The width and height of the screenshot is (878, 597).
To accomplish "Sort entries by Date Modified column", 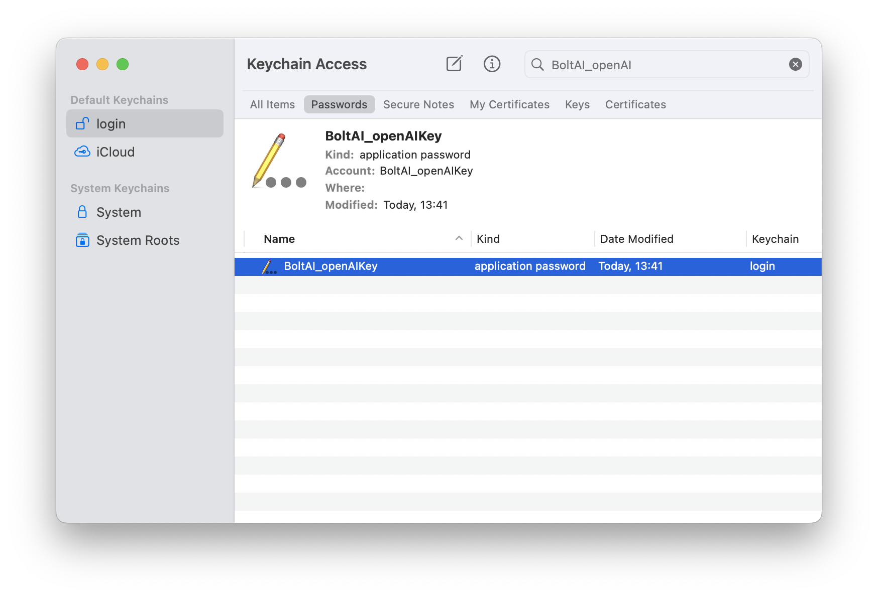I will coord(636,239).
